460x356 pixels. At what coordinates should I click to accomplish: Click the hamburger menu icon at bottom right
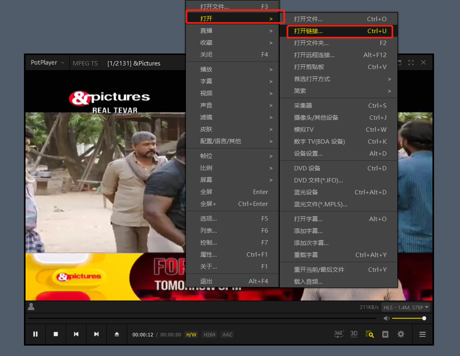[422, 334]
